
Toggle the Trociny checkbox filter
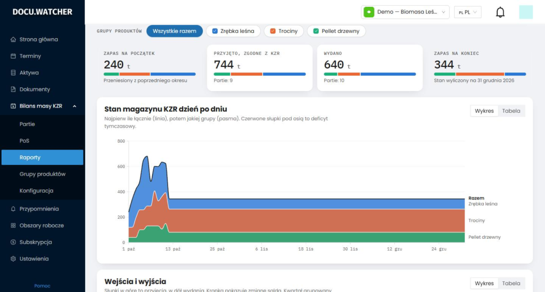273,31
